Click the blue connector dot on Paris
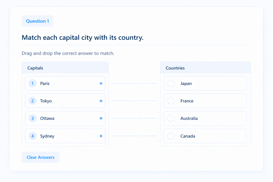The height and width of the screenshot is (182, 273). coord(101,83)
